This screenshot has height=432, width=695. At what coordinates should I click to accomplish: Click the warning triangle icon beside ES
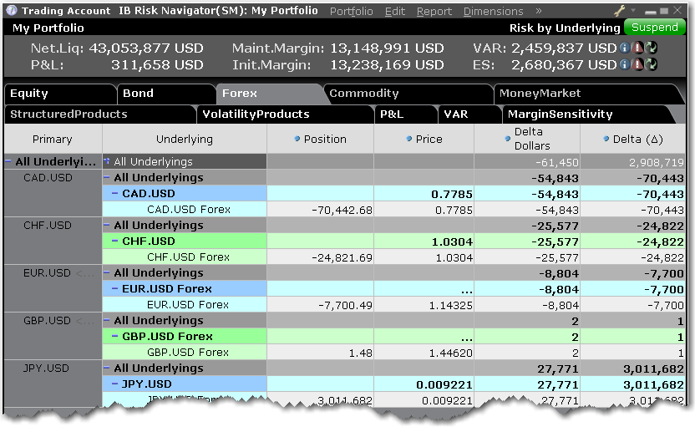[637, 64]
